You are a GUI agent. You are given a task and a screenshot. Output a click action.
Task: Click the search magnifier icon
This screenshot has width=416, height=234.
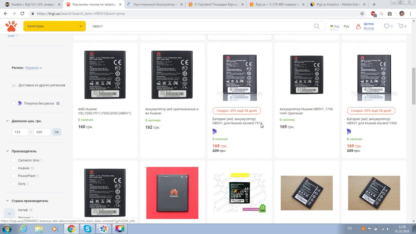tap(317, 26)
